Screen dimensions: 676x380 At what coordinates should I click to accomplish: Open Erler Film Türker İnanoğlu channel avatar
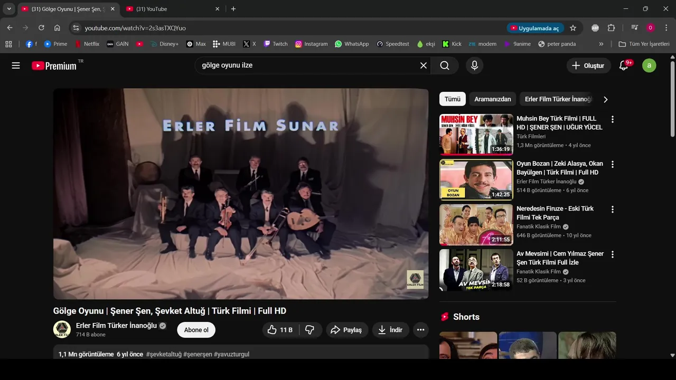tap(62, 329)
